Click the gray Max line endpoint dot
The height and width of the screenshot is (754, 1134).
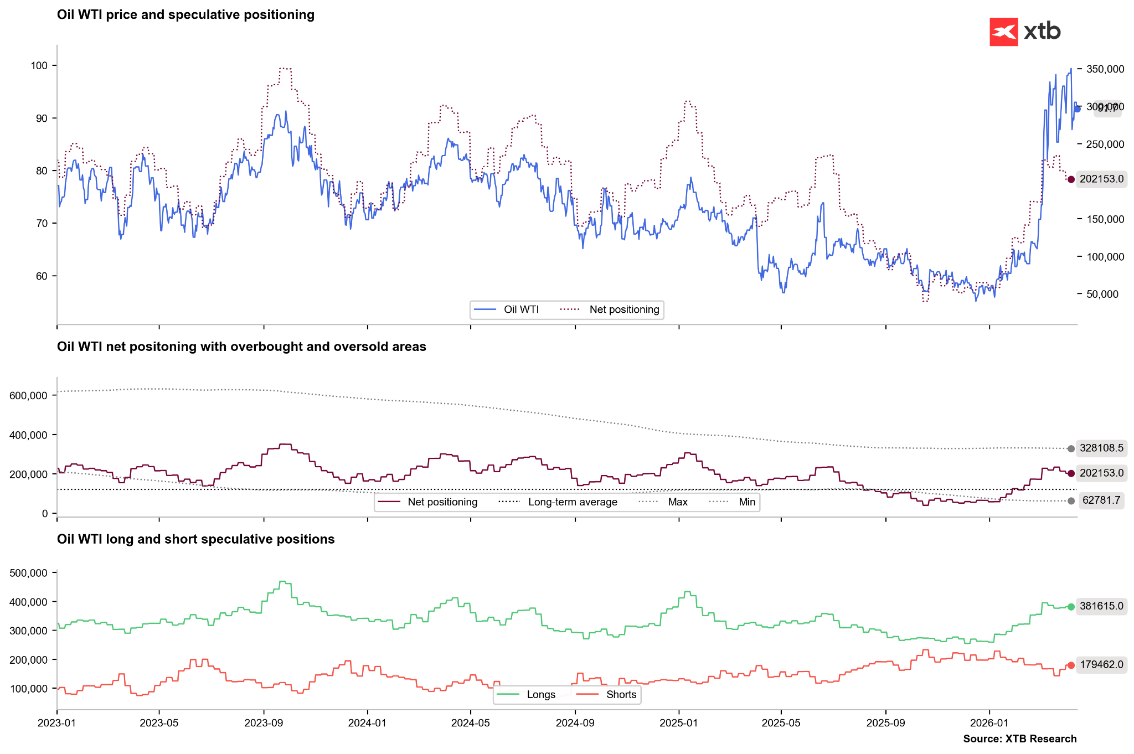coord(1071,449)
